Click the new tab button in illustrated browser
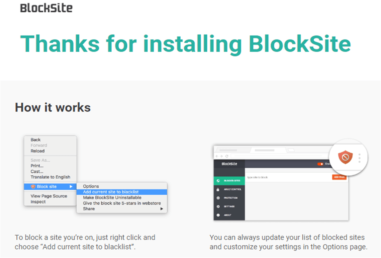This screenshot has width=381, height=258. 291,150
